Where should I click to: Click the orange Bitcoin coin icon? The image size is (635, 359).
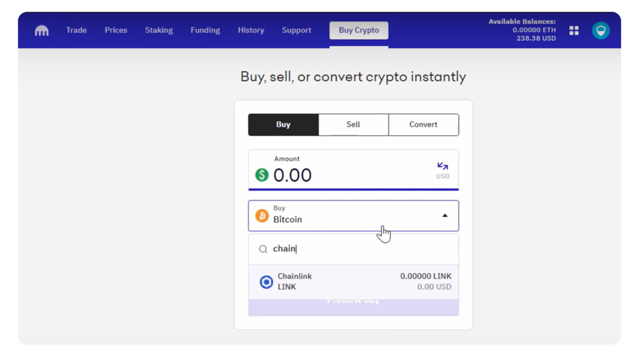tap(262, 216)
